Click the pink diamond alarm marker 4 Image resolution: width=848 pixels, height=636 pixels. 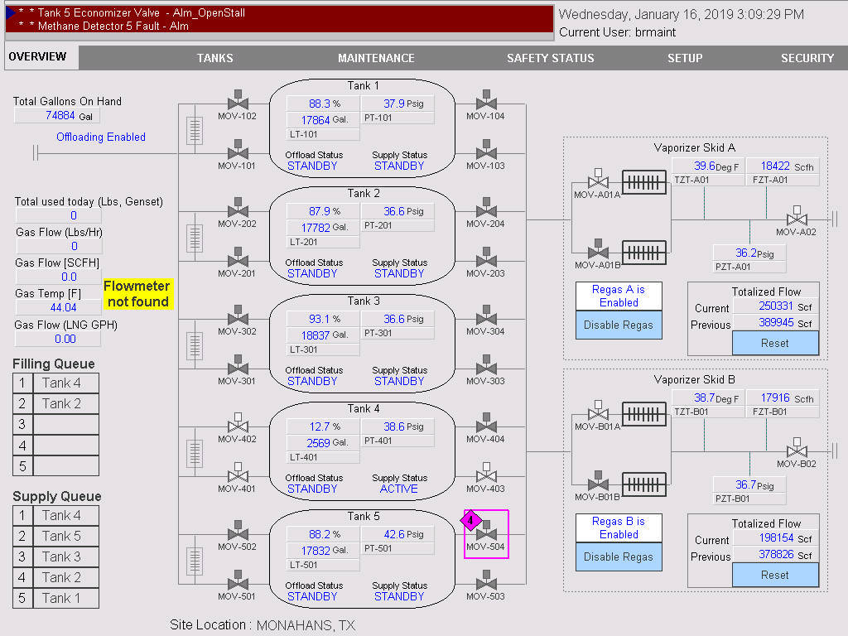pyautogui.click(x=470, y=520)
